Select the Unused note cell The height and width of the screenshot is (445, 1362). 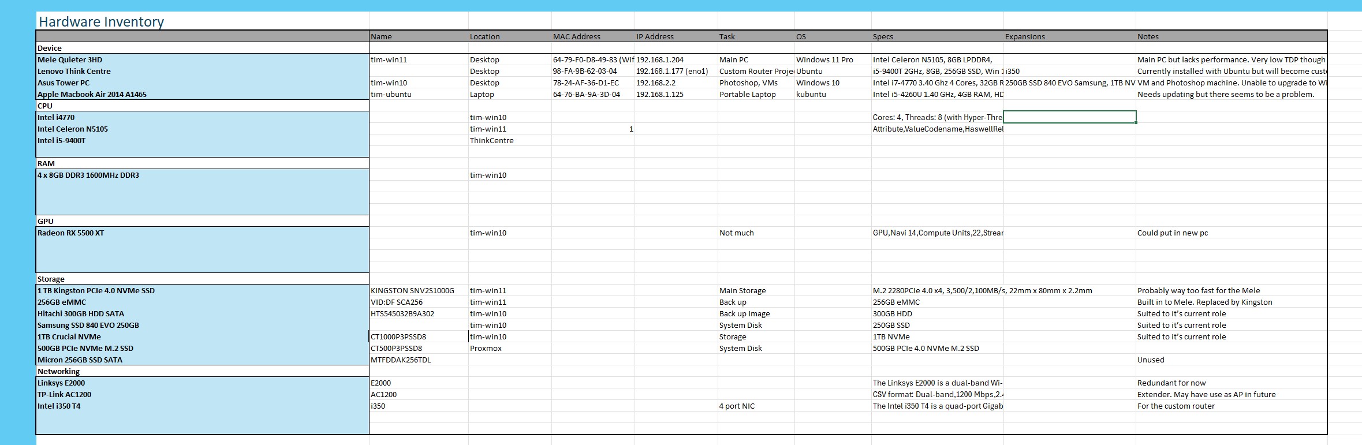(1151, 360)
